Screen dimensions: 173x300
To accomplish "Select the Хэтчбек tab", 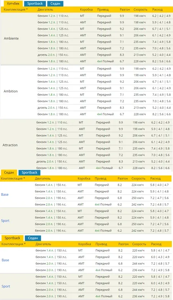I will coord(13,3).
